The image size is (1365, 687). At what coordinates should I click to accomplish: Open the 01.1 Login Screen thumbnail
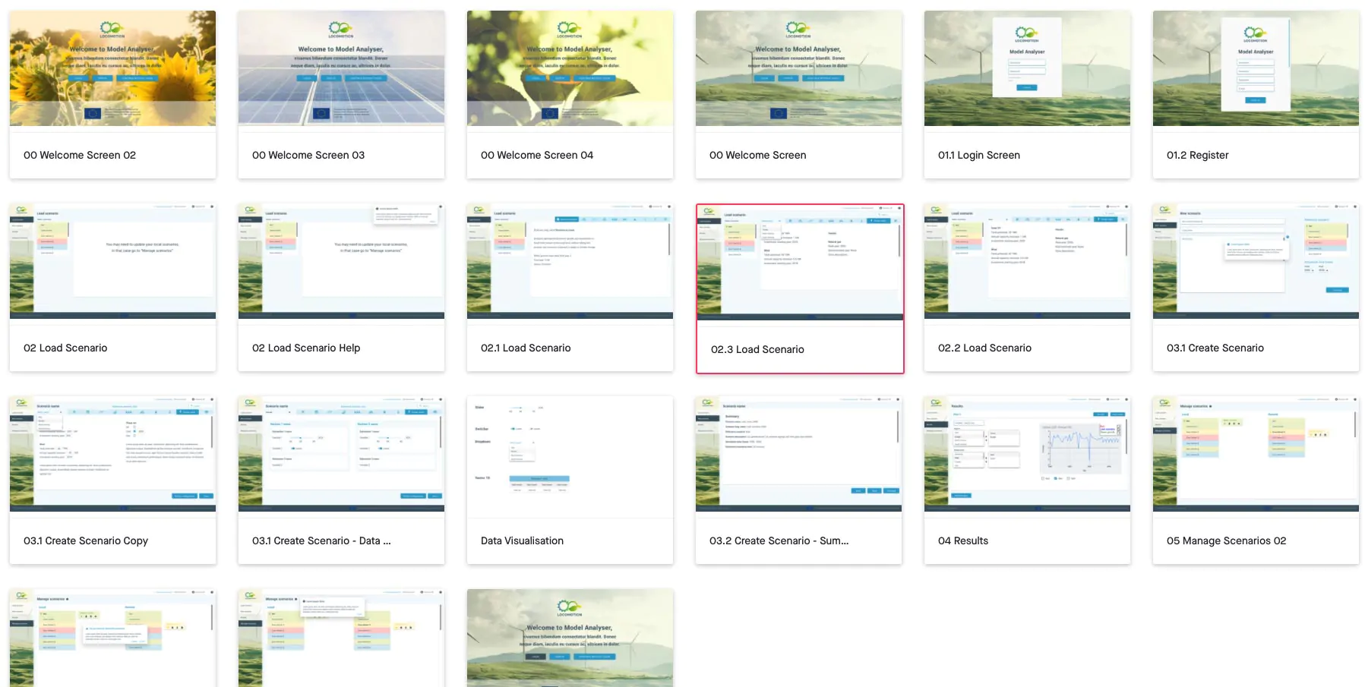click(x=1027, y=68)
